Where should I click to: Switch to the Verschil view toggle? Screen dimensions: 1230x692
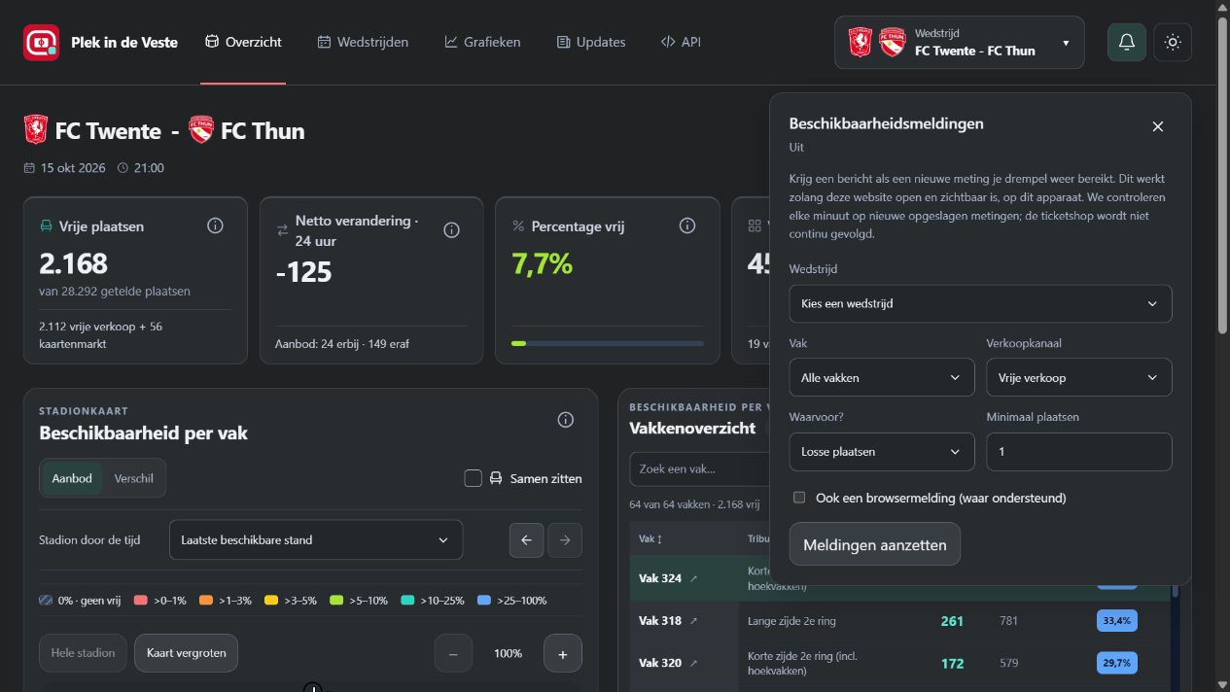pos(133,478)
